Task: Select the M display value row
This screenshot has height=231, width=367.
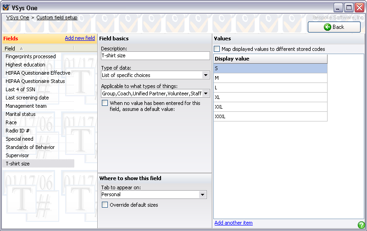Action: (270, 78)
